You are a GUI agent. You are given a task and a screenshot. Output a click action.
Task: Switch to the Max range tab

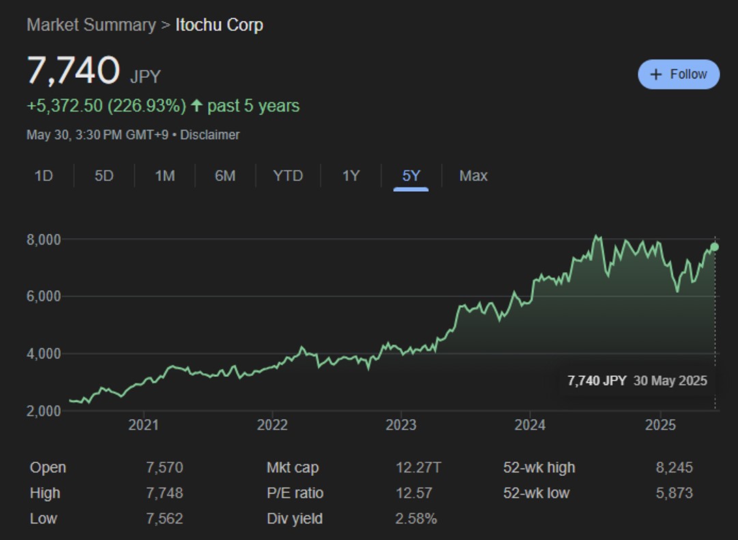pyautogui.click(x=474, y=176)
